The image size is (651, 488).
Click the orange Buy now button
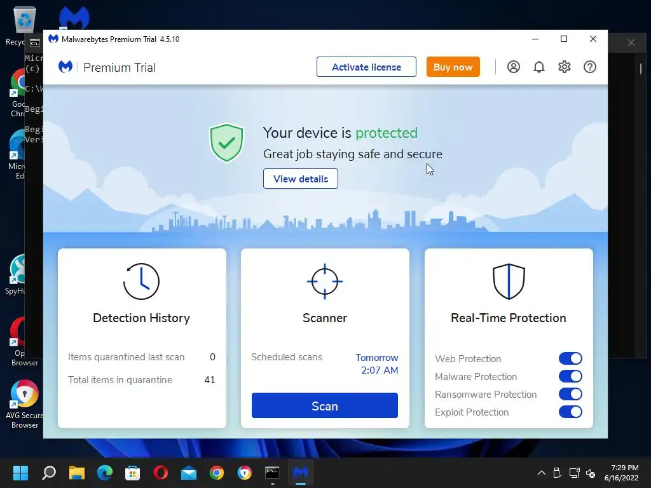click(x=453, y=67)
